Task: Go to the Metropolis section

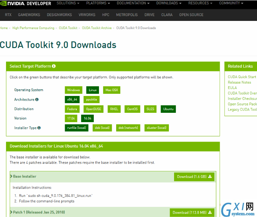Action: tap(127, 15)
